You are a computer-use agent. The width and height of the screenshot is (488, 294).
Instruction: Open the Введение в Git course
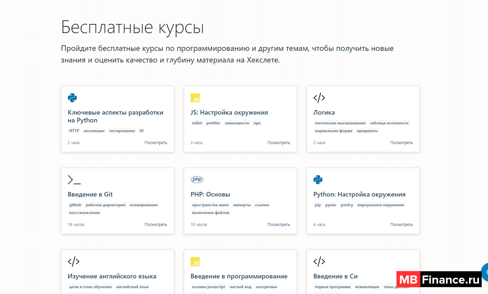(90, 194)
